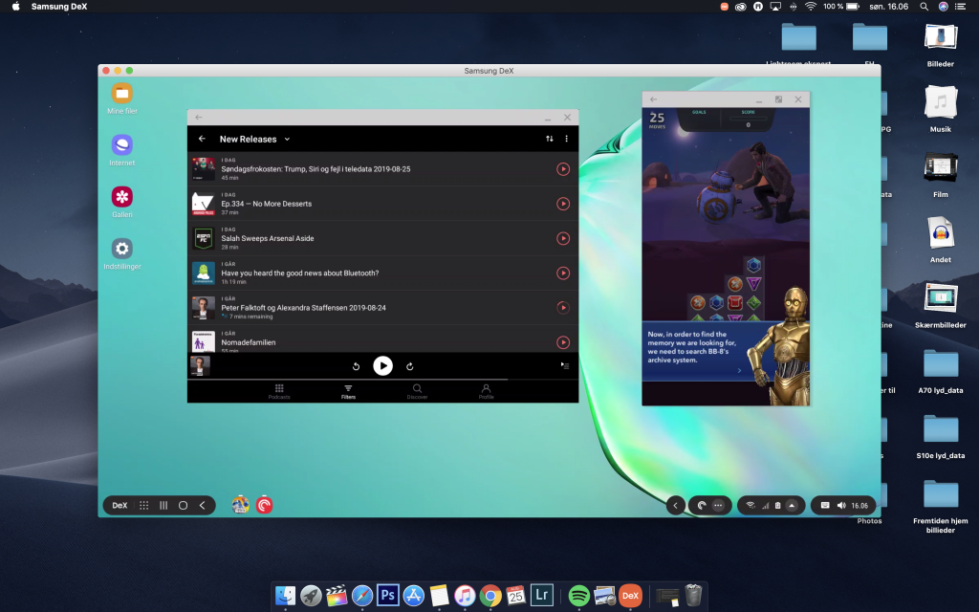The height and width of the screenshot is (612, 979).
Task: Click the 16.06 clock in DeX taskbar
Action: tap(859, 505)
